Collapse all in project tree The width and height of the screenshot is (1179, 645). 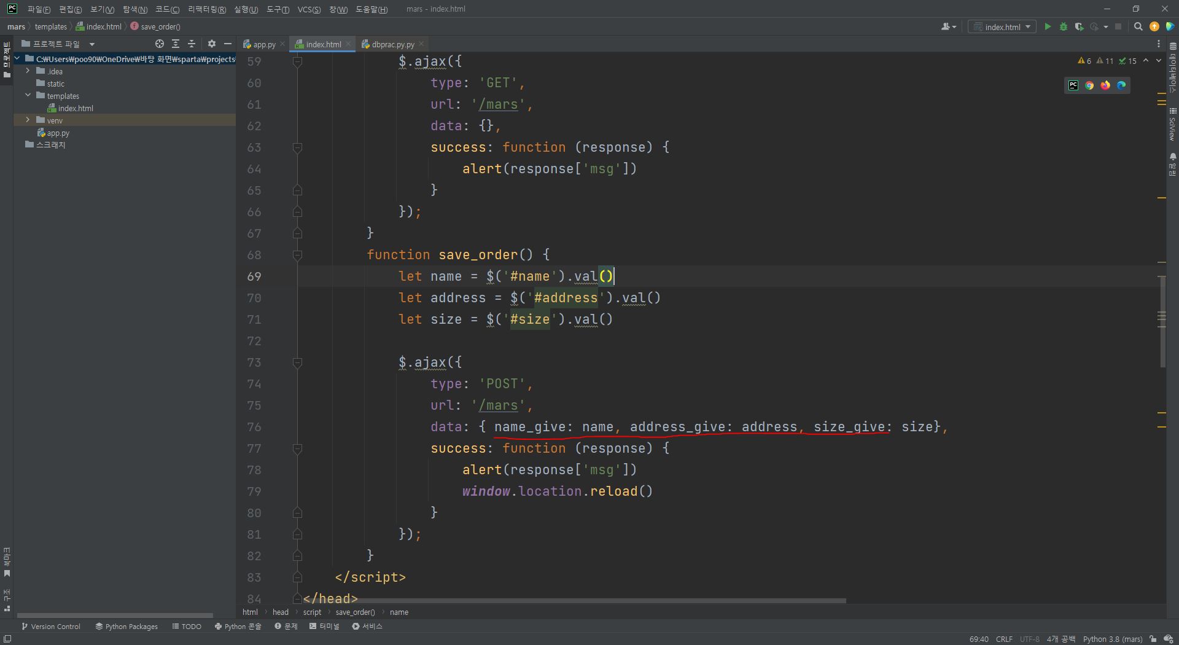pos(192,44)
